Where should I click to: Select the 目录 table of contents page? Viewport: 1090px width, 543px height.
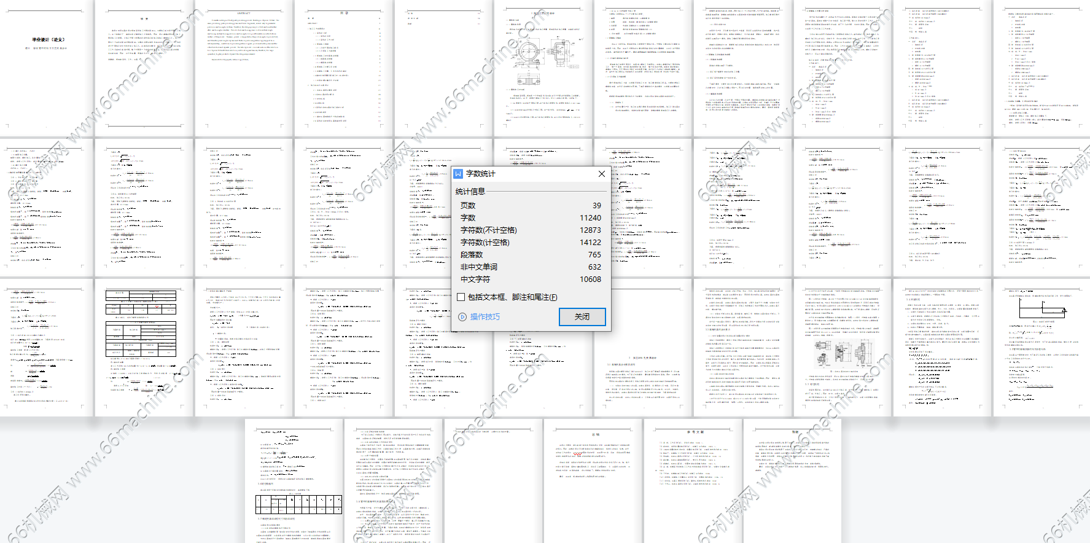point(344,68)
